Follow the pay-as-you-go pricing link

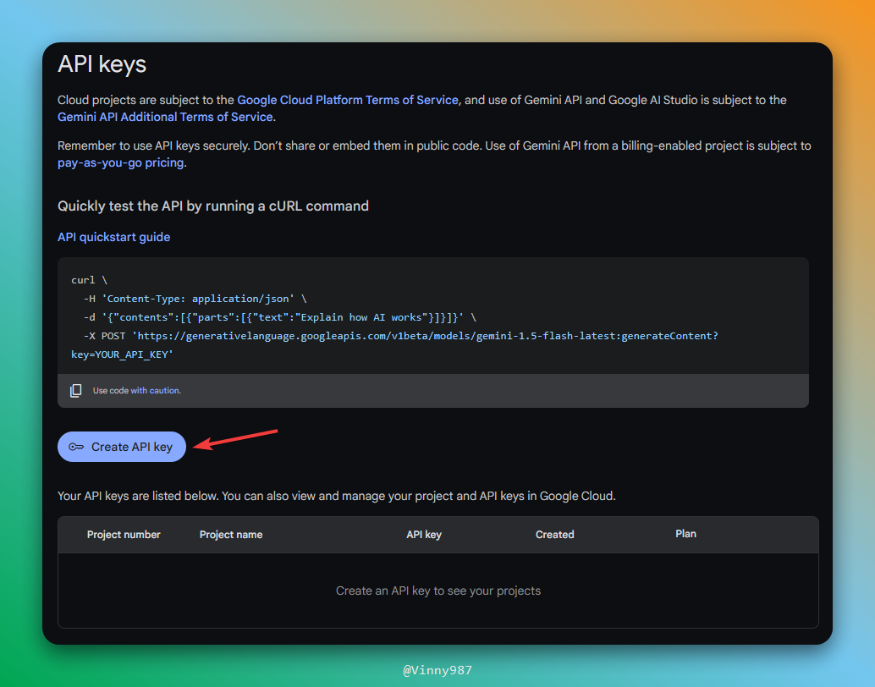point(120,162)
